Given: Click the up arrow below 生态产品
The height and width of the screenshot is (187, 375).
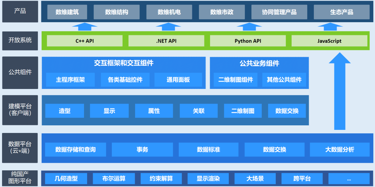Looking at the screenshot, I should click(330, 27).
